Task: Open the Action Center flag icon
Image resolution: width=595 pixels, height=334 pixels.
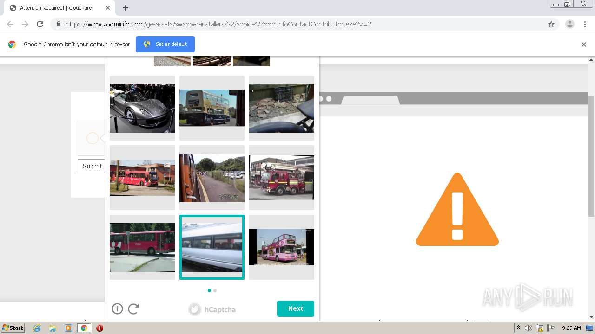Action: (x=551, y=328)
